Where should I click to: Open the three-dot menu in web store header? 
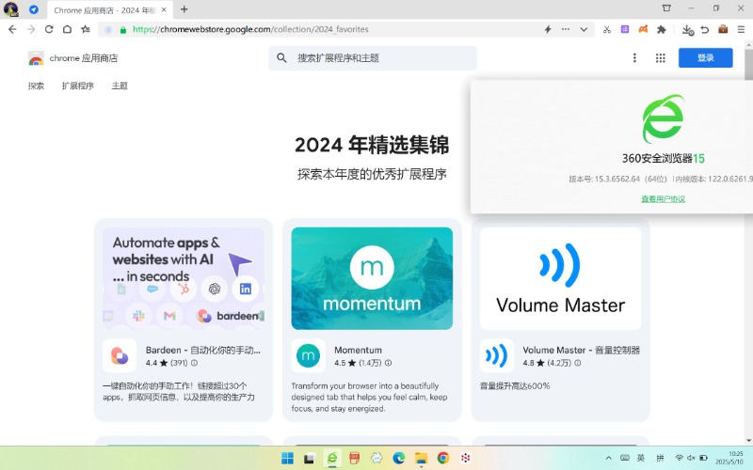[x=634, y=58]
